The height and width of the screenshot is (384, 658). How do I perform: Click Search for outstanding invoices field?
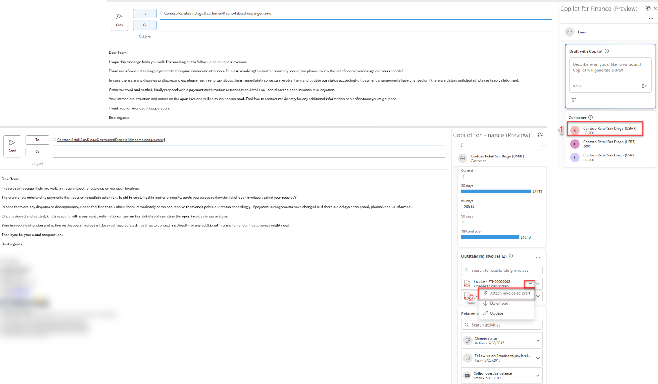[x=502, y=271]
